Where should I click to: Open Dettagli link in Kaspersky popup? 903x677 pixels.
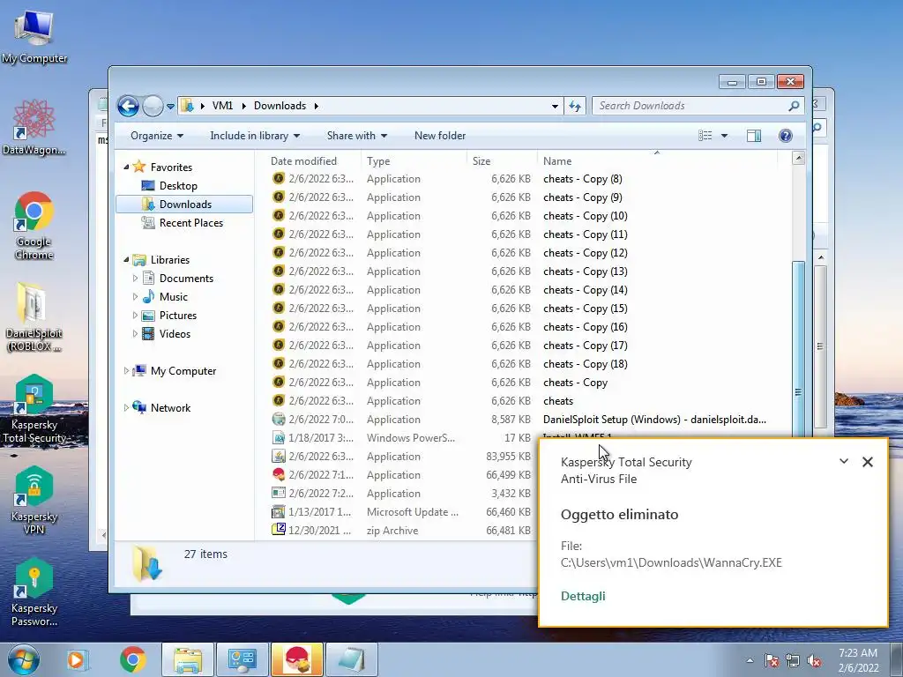click(583, 596)
